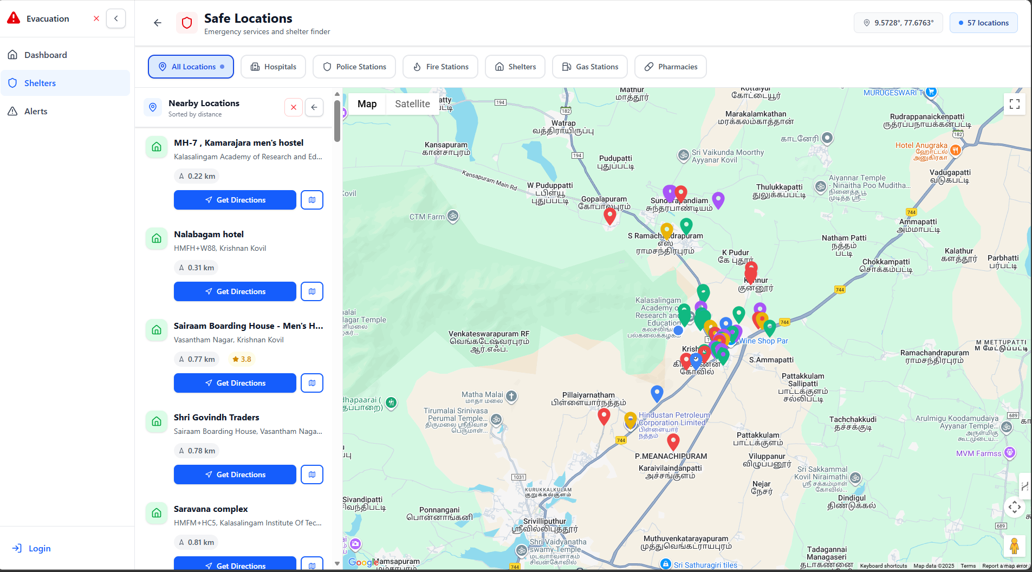Get Directions to Shri Govindh Traders
This screenshot has height=572, width=1032.
click(x=235, y=474)
